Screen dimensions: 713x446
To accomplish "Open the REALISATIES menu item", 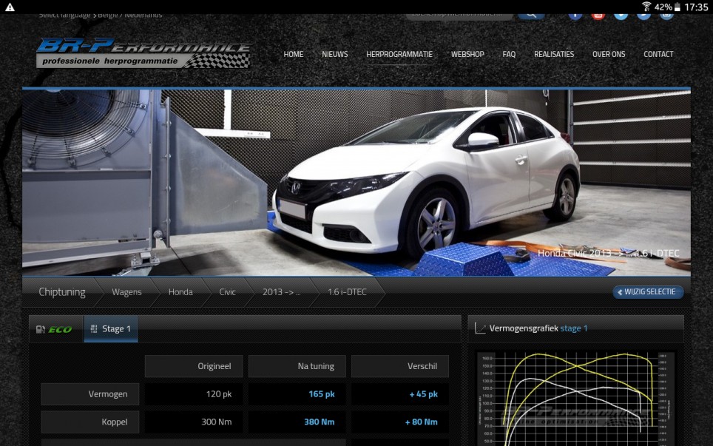I will pos(554,54).
